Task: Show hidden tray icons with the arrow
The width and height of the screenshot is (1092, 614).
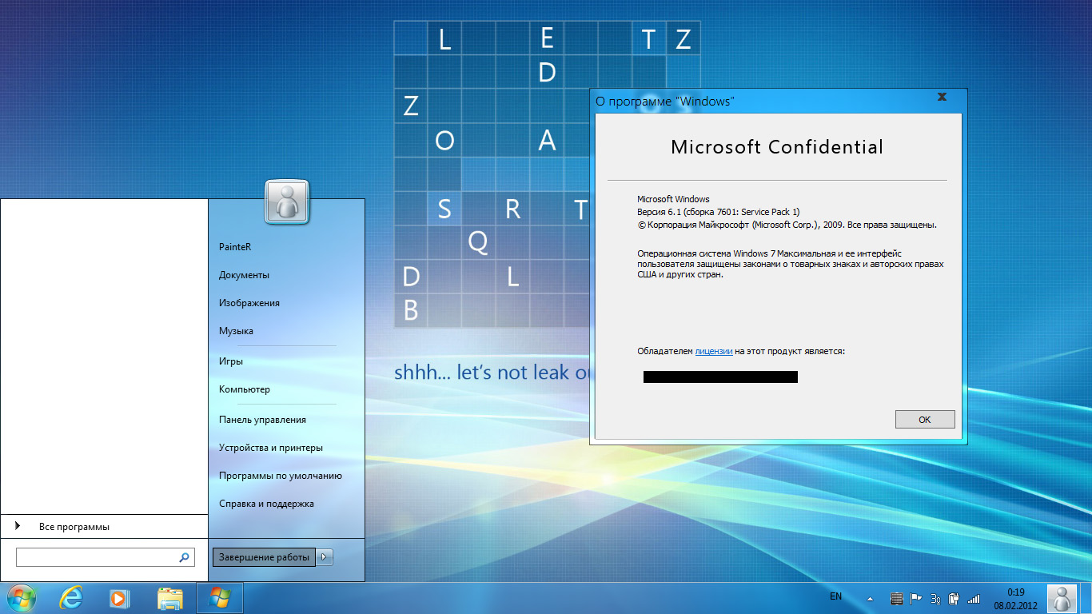Action: (871, 598)
